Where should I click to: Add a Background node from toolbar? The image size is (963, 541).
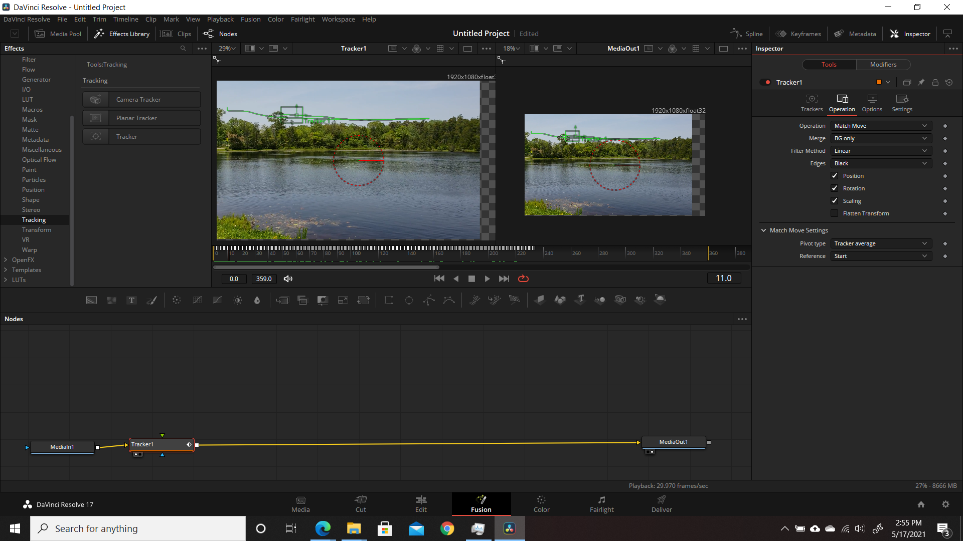[x=91, y=300]
